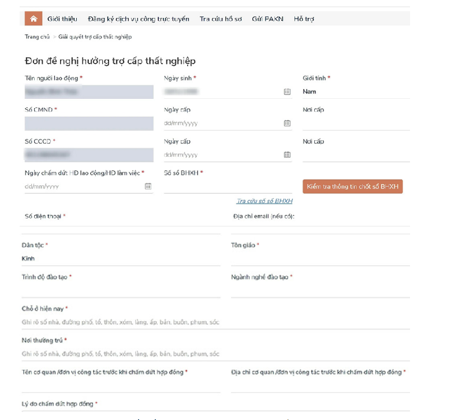Open calendar picker for Ngày sinh

click(287, 92)
